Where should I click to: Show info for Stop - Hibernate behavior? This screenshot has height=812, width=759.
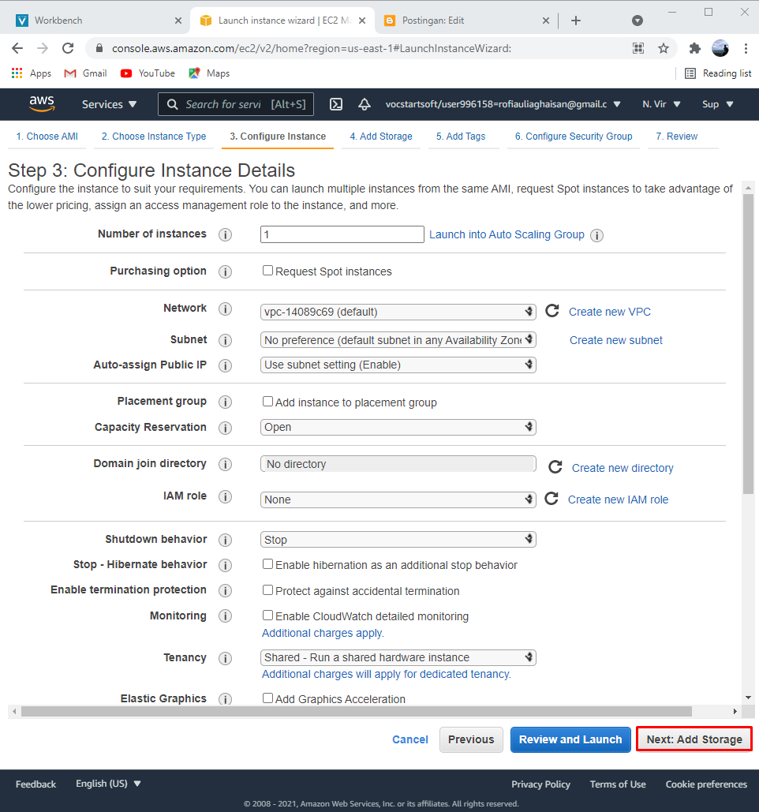click(225, 565)
